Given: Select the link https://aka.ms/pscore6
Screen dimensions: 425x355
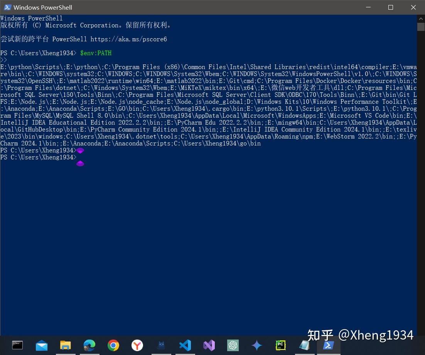Looking at the screenshot, I should click(128, 39).
